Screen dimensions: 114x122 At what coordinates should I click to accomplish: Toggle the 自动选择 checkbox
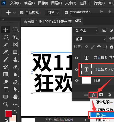pos(22,13)
